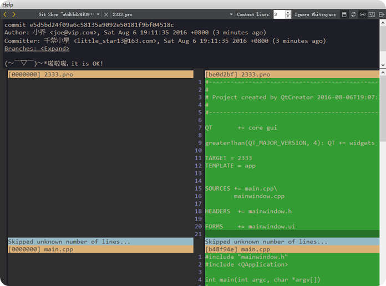
Task: Click line 'TARGET = 2333'
Action: point(228,158)
